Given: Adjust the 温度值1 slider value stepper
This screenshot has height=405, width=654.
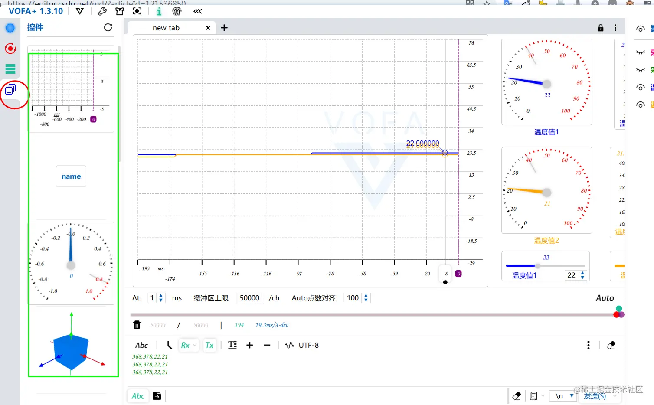Looking at the screenshot, I should (x=582, y=275).
